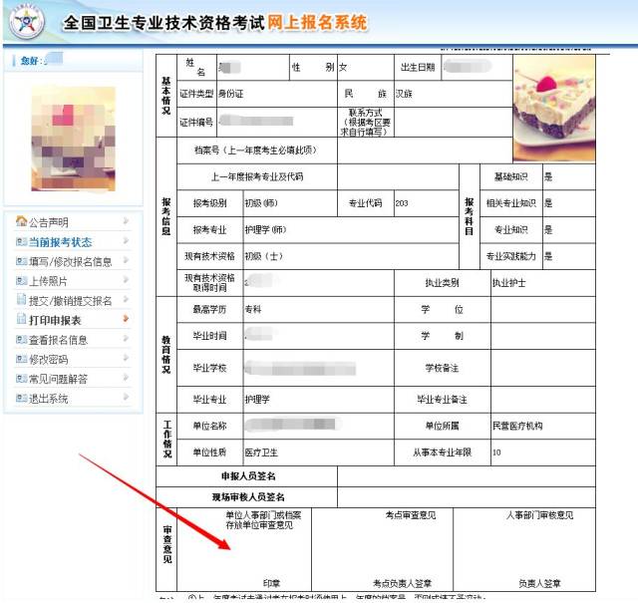
Task: Click the icon beside 修改密码
Action: click(x=21, y=359)
